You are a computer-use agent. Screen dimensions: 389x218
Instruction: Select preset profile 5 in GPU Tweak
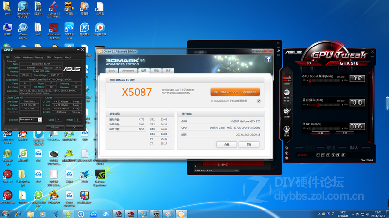[338, 155]
